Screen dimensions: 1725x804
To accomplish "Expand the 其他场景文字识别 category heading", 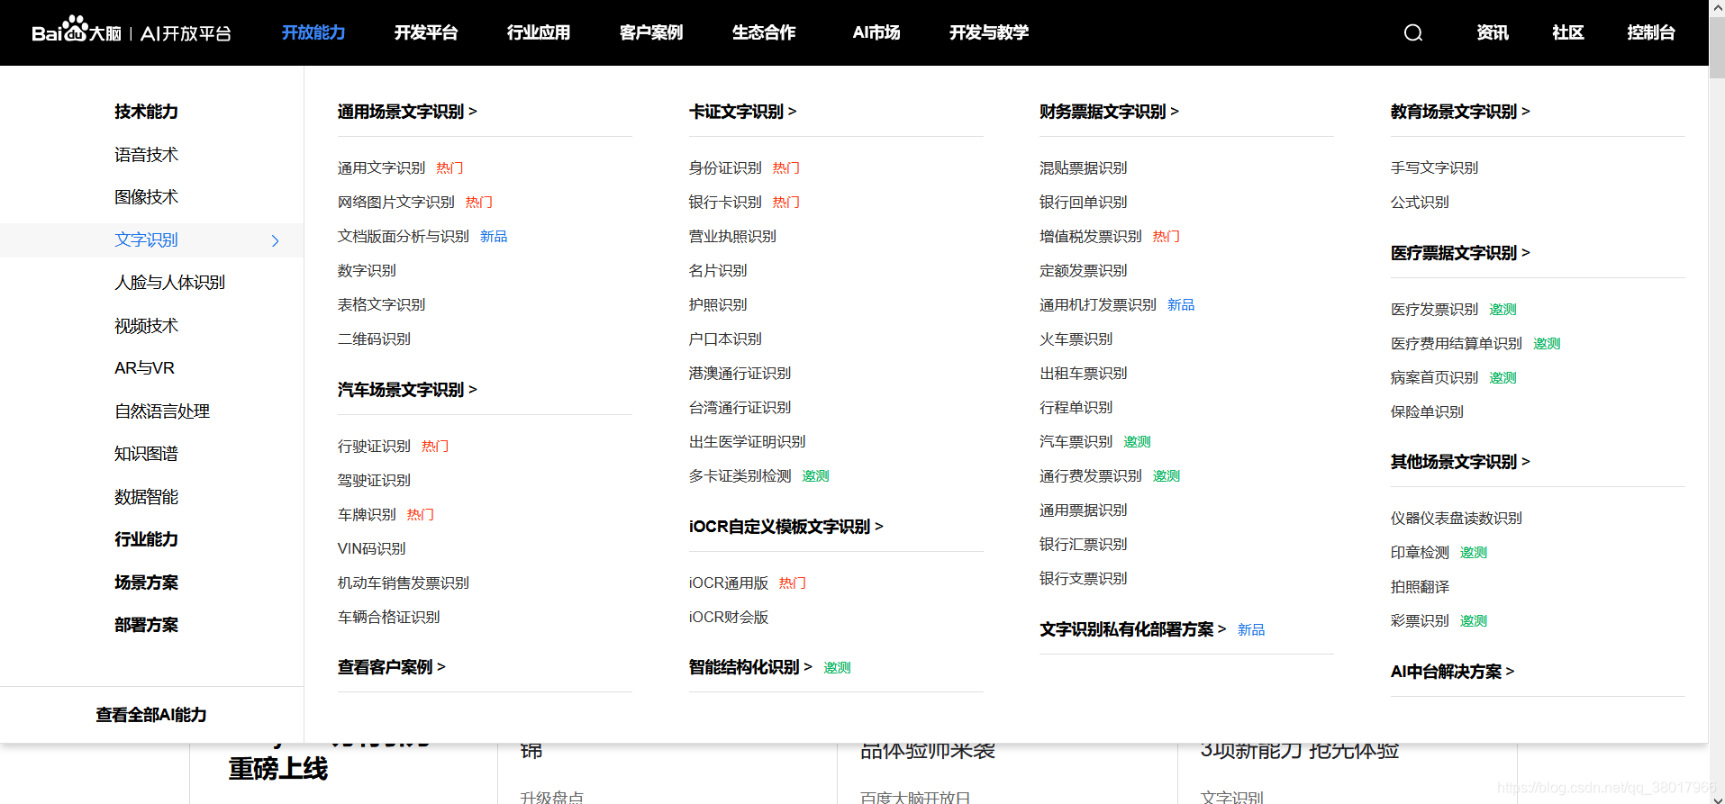I will click(x=1460, y=462).
